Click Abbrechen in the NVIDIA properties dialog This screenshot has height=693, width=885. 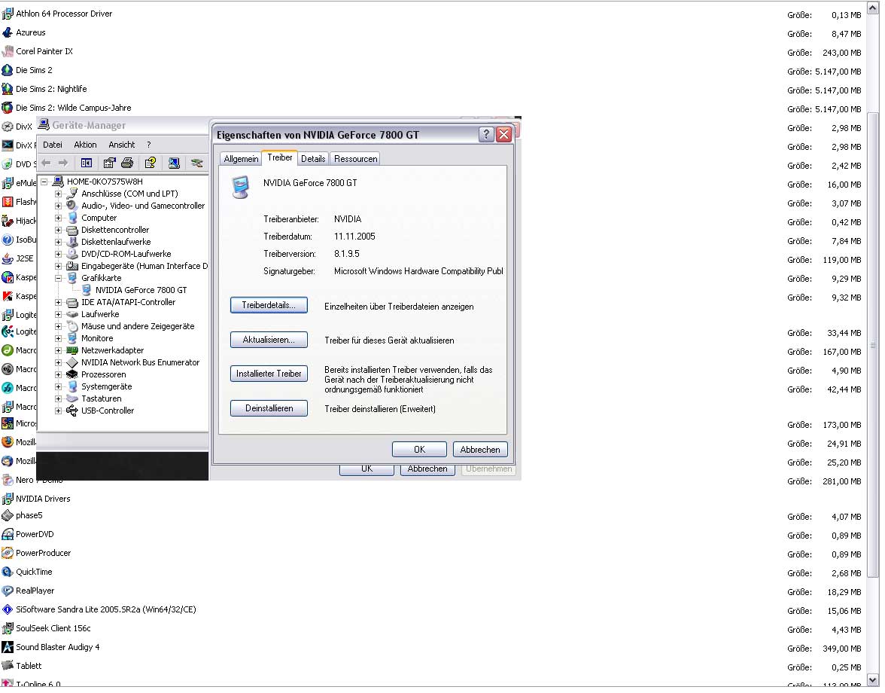click(x=480, y=450)
